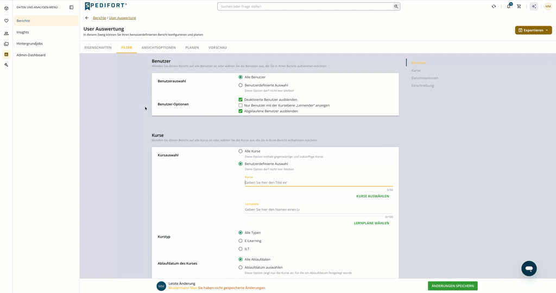Screen dimensions: 556x293
Task: Open the chat support bubble
Action: pos(529,269)
